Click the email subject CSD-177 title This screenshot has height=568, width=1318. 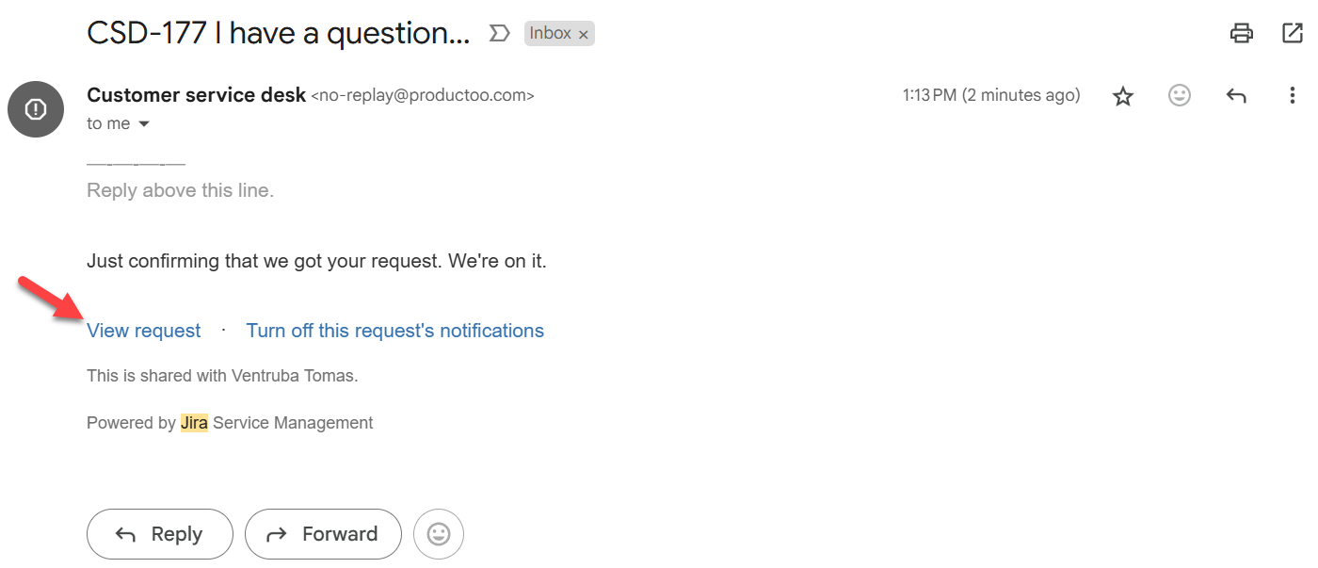coord(278,34)
